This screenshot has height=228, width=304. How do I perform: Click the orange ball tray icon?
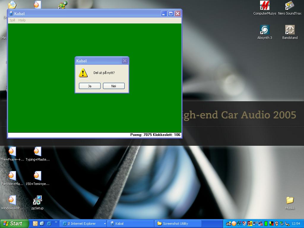(234, 224)
